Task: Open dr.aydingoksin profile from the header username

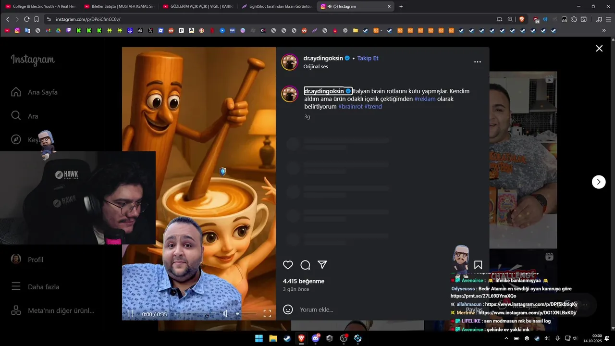Action: pos(323,58)
